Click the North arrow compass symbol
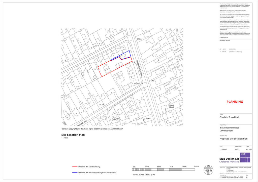258x182 pixels. 208,170
